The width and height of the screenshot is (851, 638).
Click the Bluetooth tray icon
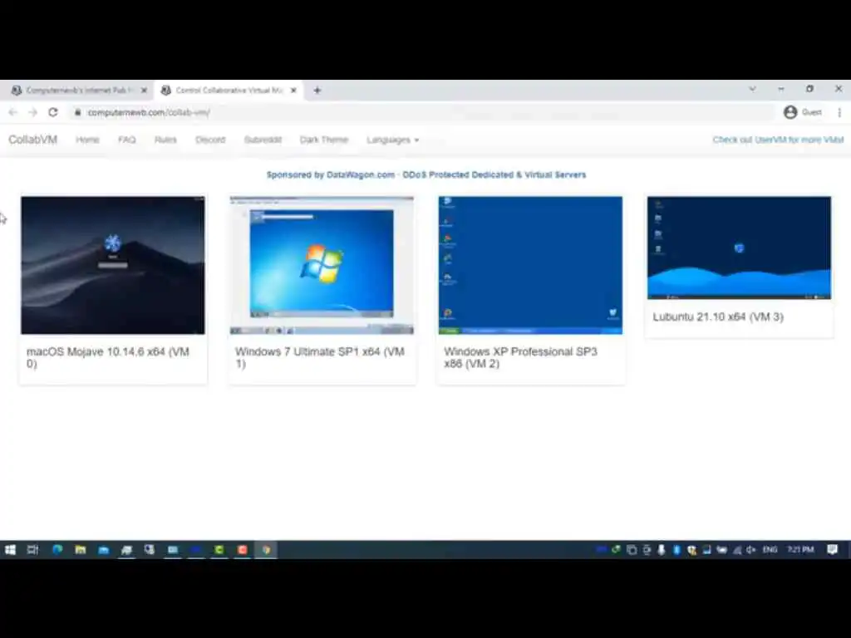pyautogui.click(x=676, y=550)
